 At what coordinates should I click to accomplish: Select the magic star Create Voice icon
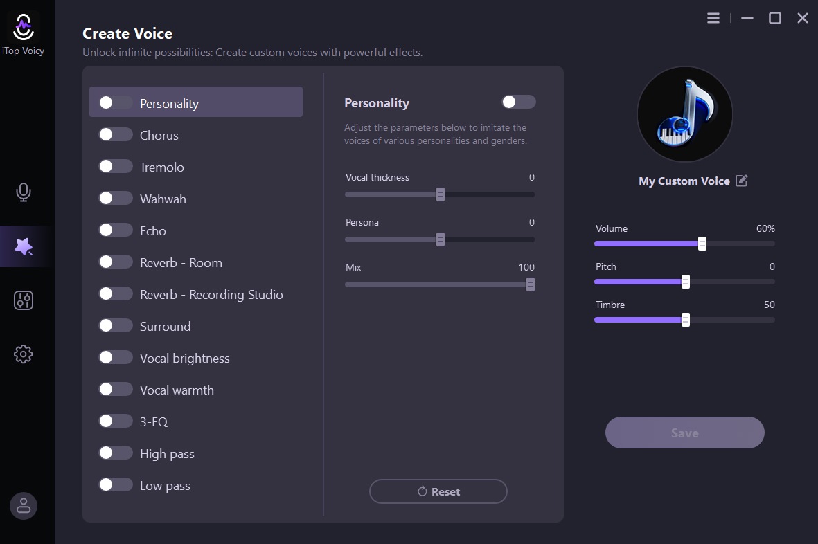pos(24,246)
